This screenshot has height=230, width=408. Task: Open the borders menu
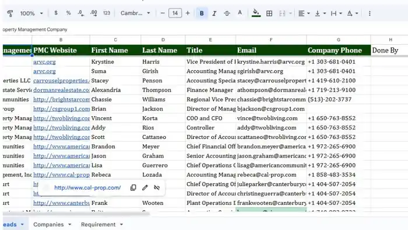pos(269,13)
